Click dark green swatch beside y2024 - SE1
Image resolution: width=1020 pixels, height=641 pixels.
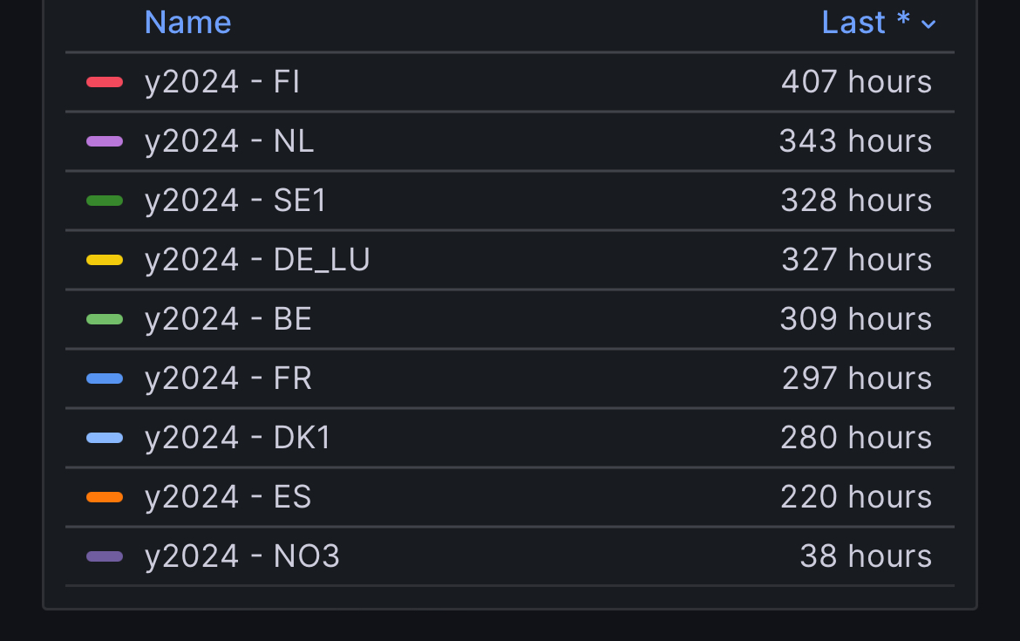pyautogui.click(x=105, y=201)
